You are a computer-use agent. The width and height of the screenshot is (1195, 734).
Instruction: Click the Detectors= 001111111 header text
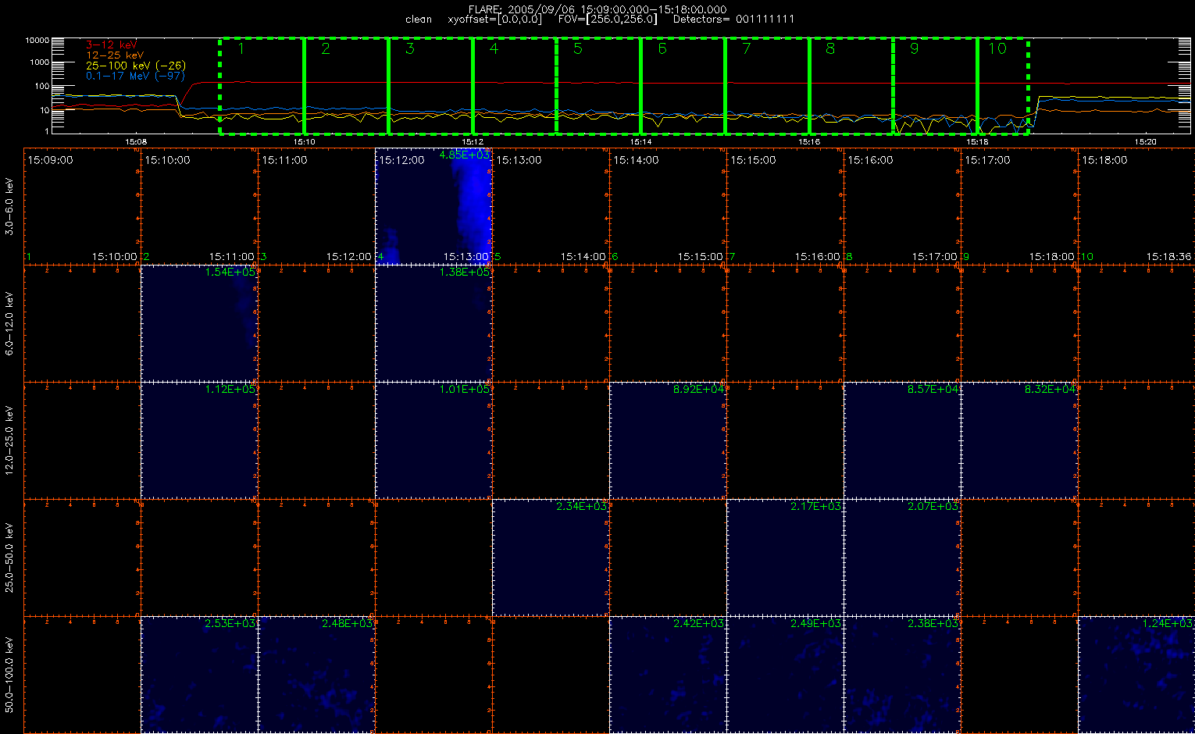coord(733,20)
